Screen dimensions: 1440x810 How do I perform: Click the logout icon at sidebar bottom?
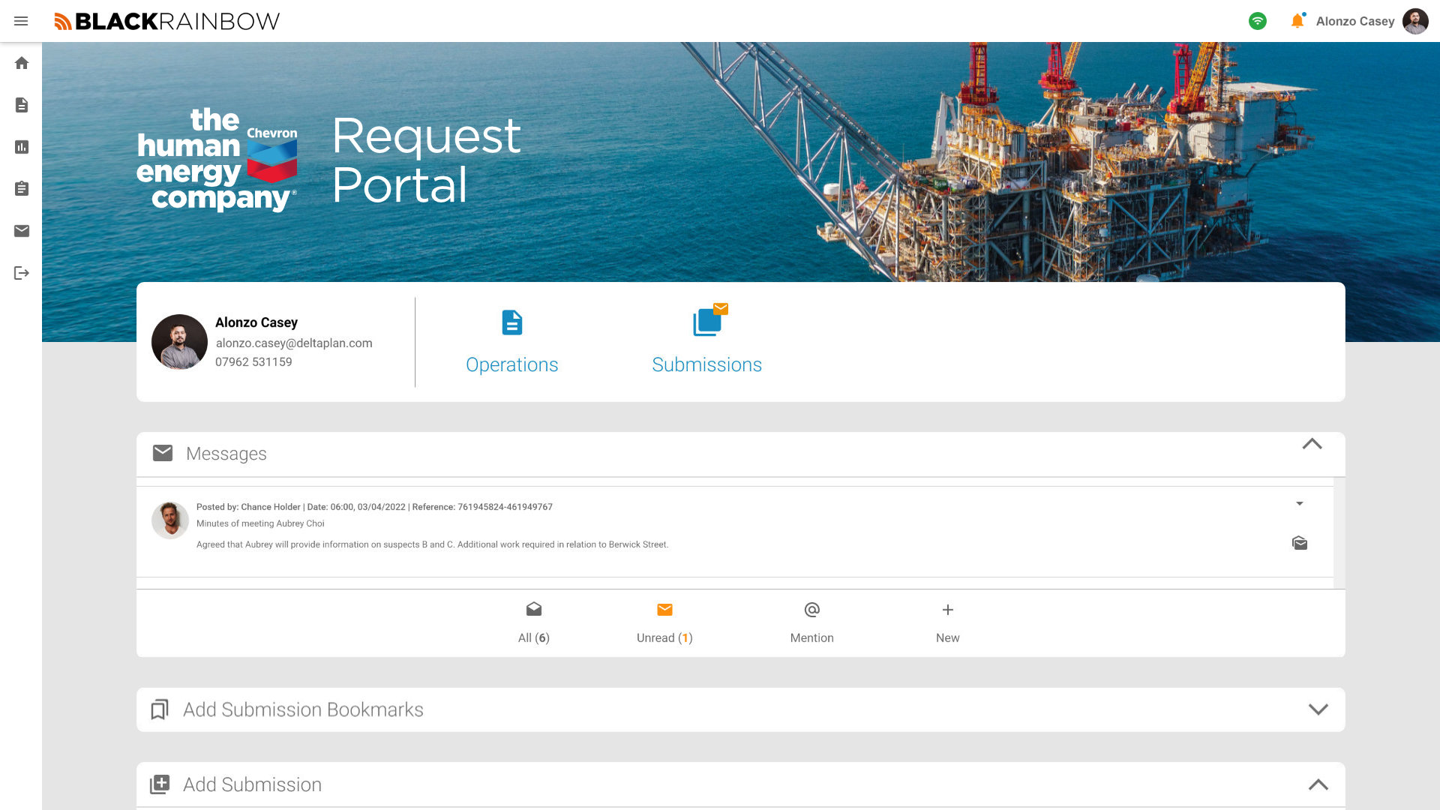click(22, 273)
